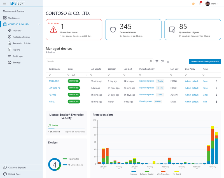Click the managed devices Search field
The image size is (224, 178).
[x=97, y=61]
